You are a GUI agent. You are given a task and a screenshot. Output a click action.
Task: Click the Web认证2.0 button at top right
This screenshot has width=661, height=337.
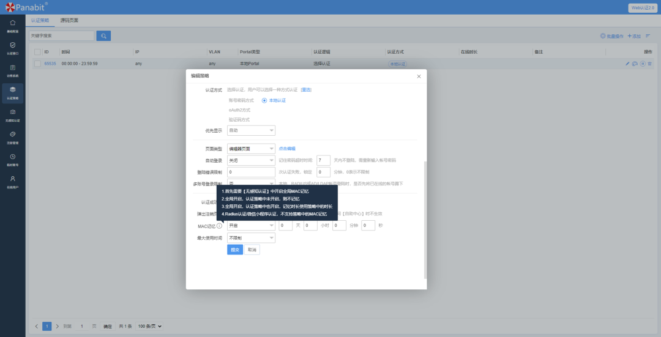pos(643,7)
